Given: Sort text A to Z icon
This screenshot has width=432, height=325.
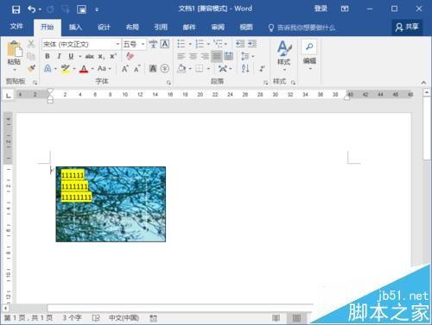Looking at the screenshot, I should click(245, 69).
